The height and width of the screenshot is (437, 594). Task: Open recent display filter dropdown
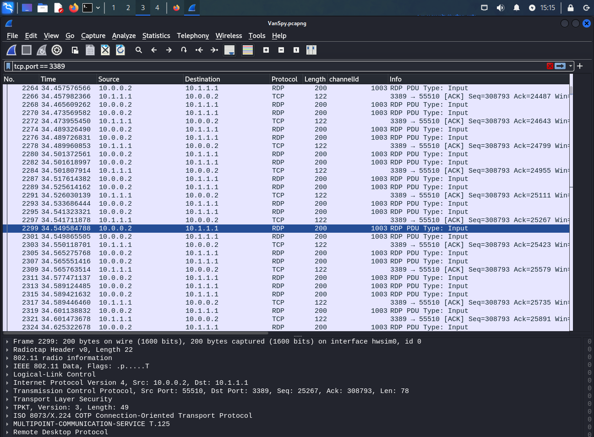click(571, 66)
